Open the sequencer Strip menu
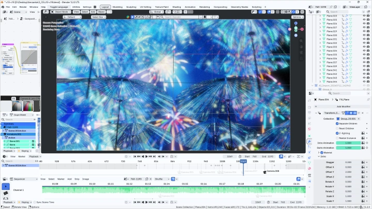Viewport: 372px width, 209px height. (77, 179)
